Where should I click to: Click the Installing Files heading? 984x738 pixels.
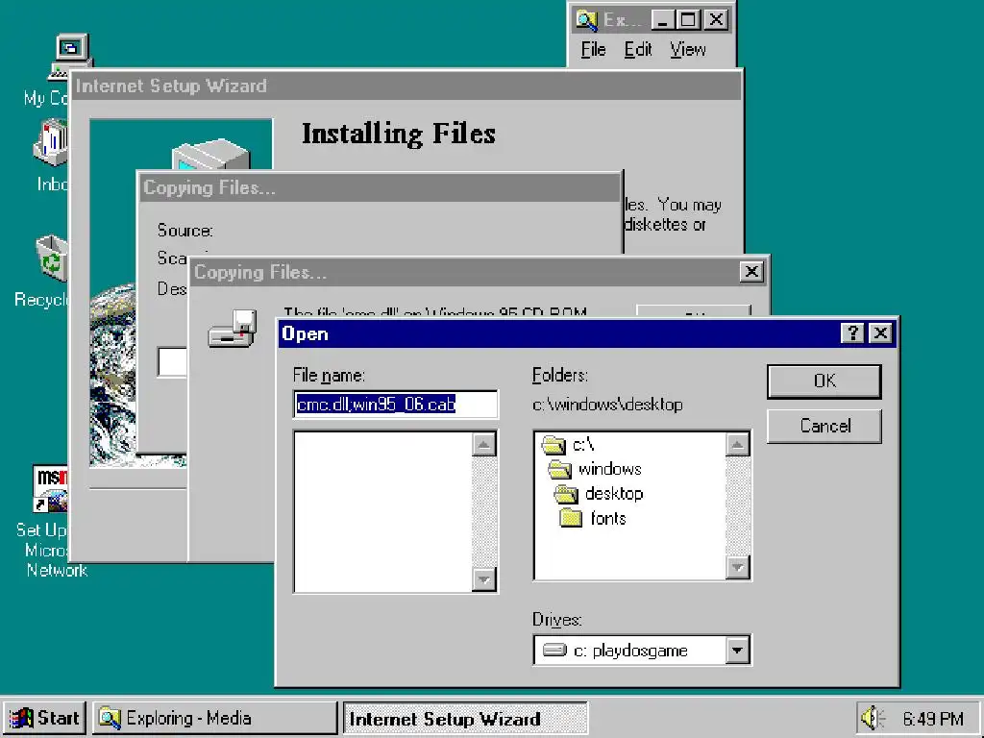399,134
